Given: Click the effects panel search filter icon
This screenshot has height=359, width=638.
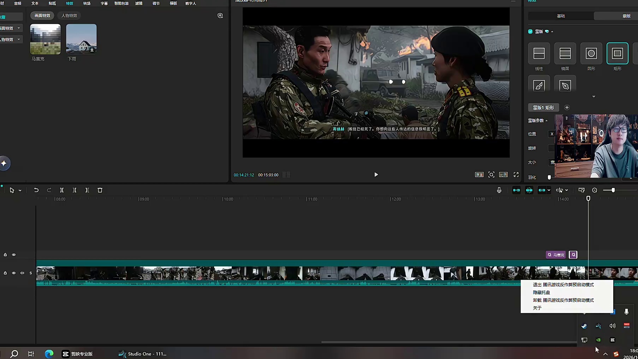Looking at the screenshot, I should point(220,16).
